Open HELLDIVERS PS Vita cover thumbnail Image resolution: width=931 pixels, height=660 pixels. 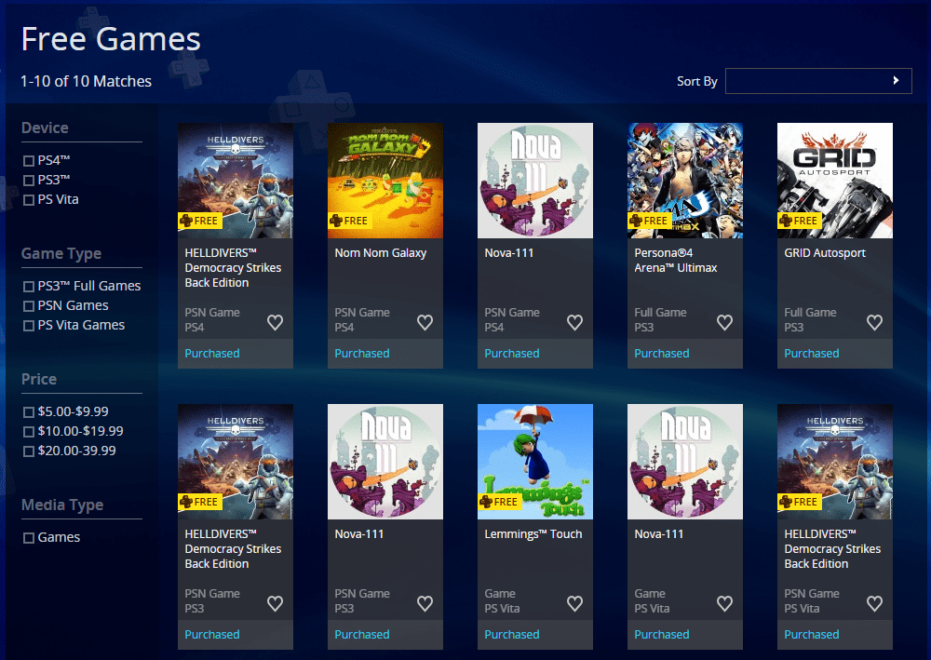[x=835, y=462]
